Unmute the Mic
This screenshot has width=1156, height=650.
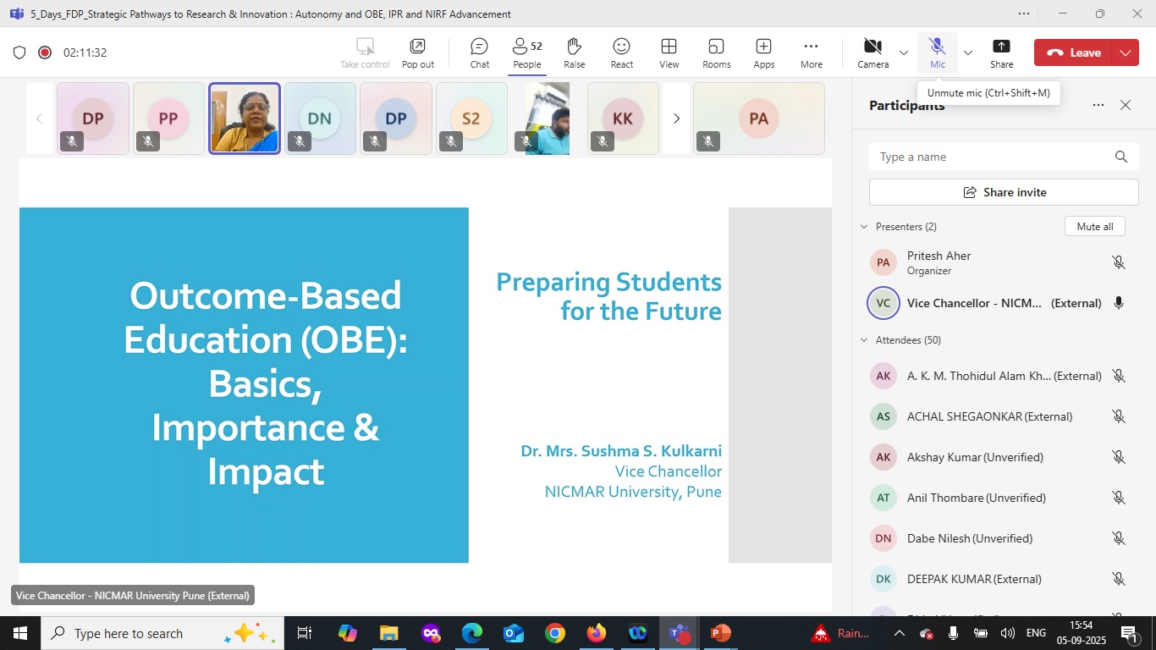937,52
